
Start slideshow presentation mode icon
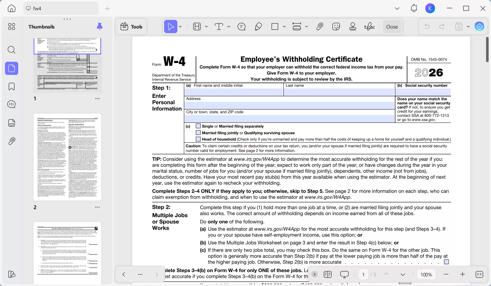[344, 274]
